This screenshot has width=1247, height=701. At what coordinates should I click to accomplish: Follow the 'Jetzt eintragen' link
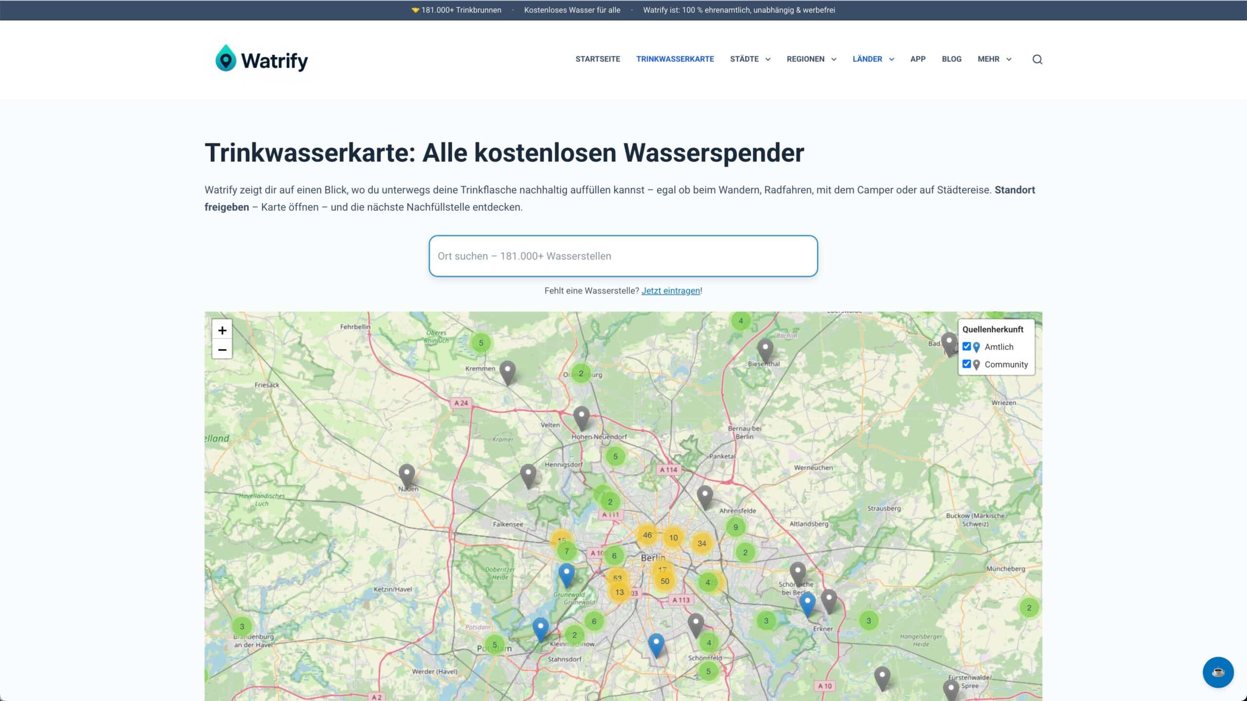click(671, 291)
